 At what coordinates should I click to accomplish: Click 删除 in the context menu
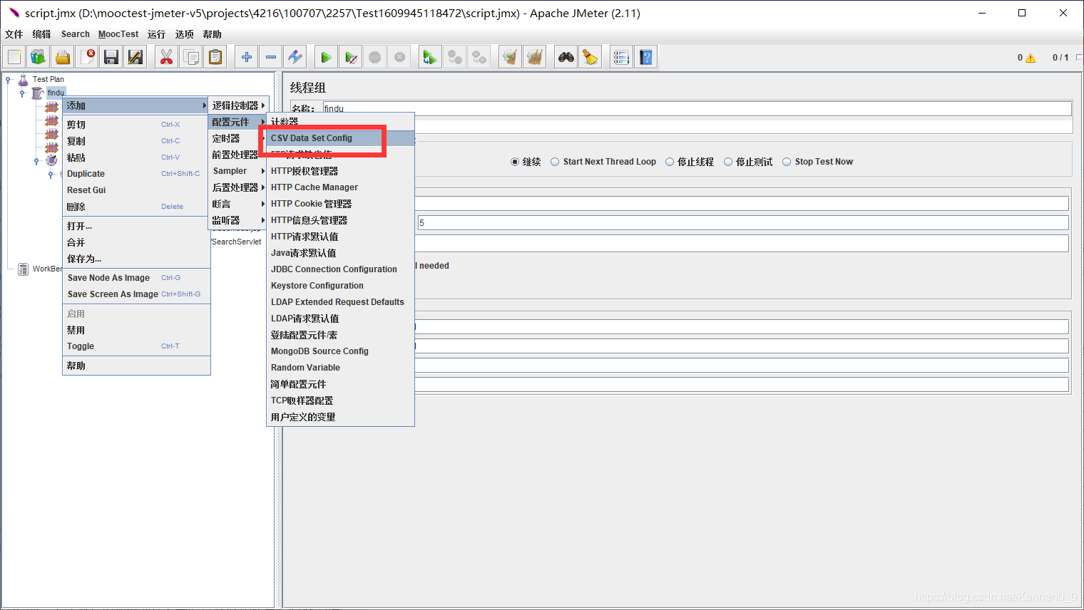(x=136, y=207)
